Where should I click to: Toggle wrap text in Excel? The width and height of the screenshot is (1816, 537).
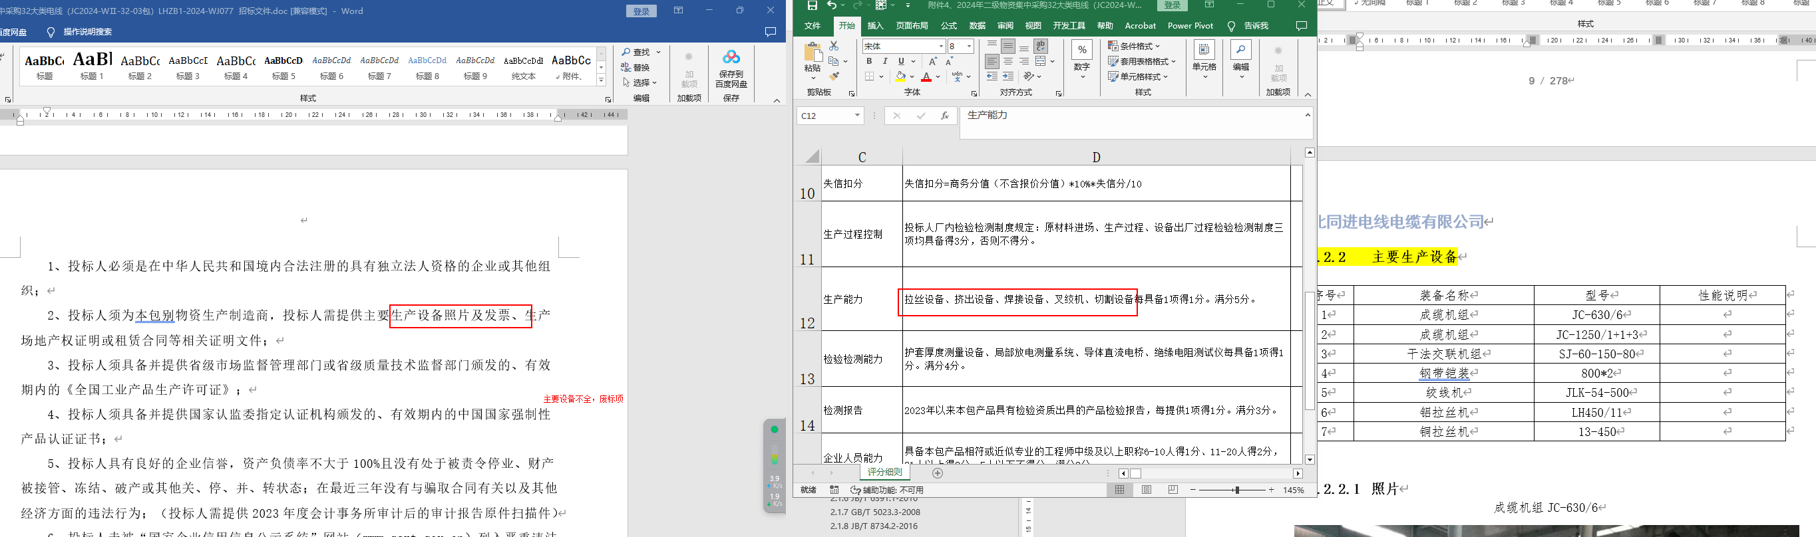(1041, 47)
